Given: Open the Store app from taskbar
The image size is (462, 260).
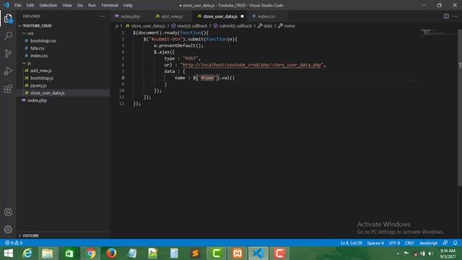Looking at the screenshot, I should [69, 253].
